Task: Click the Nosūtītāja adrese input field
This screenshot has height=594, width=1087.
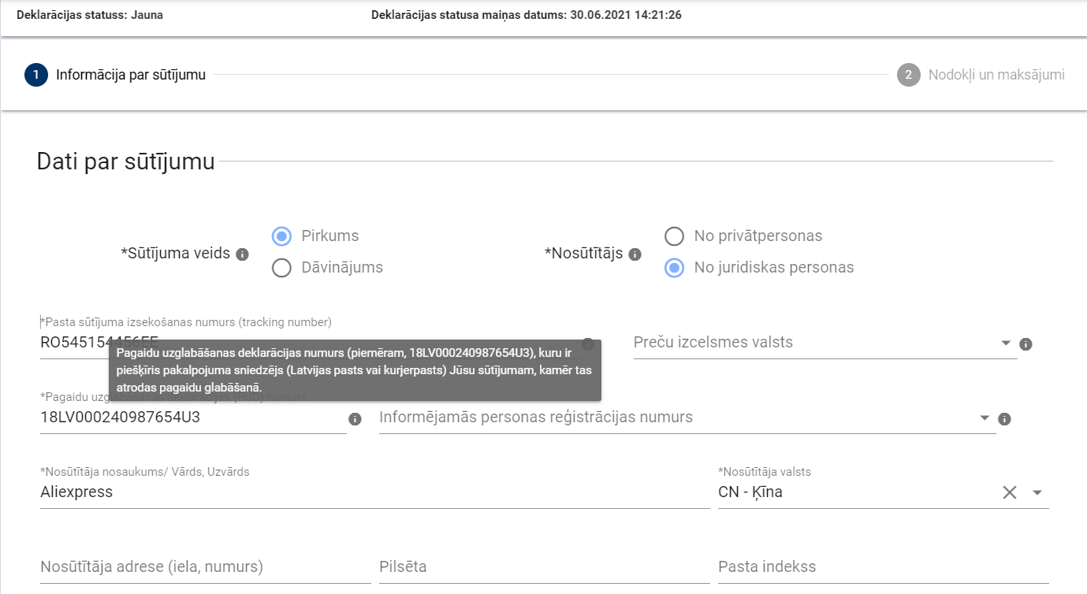Action: (x=206, y=567)
